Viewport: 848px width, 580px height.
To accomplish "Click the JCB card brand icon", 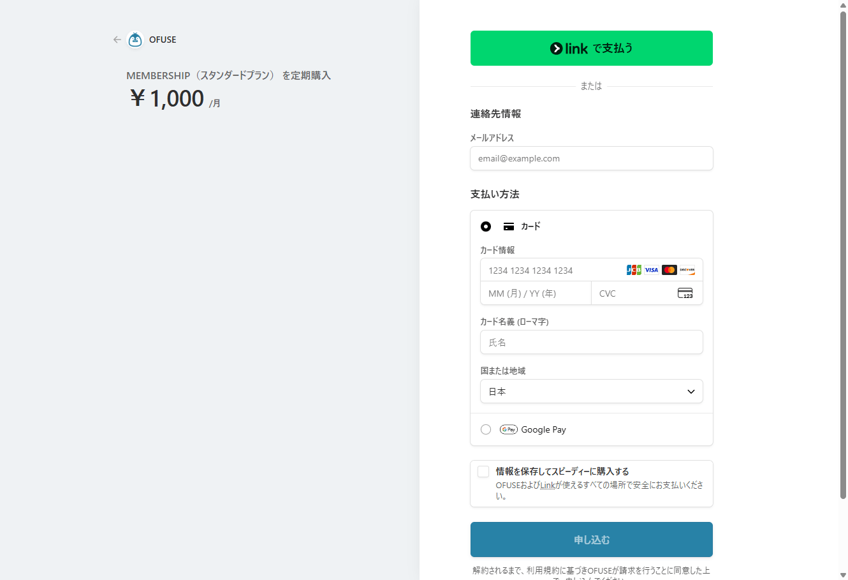I will pyautogui.click(x=634, y=270).
